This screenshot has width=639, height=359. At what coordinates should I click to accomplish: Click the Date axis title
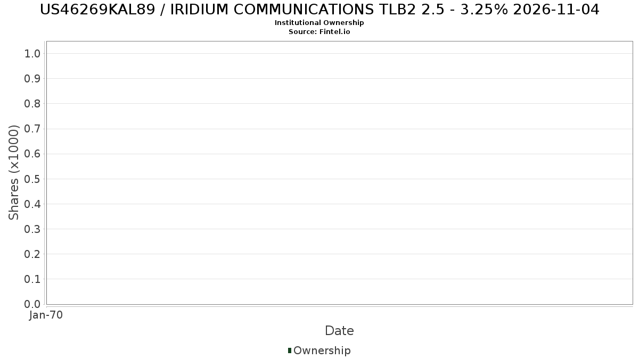(x=339, y=331)
